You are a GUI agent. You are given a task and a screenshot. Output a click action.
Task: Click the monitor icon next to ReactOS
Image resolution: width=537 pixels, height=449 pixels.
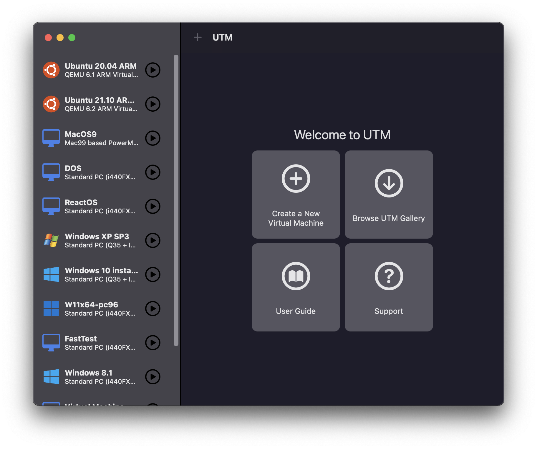(51, 206)
